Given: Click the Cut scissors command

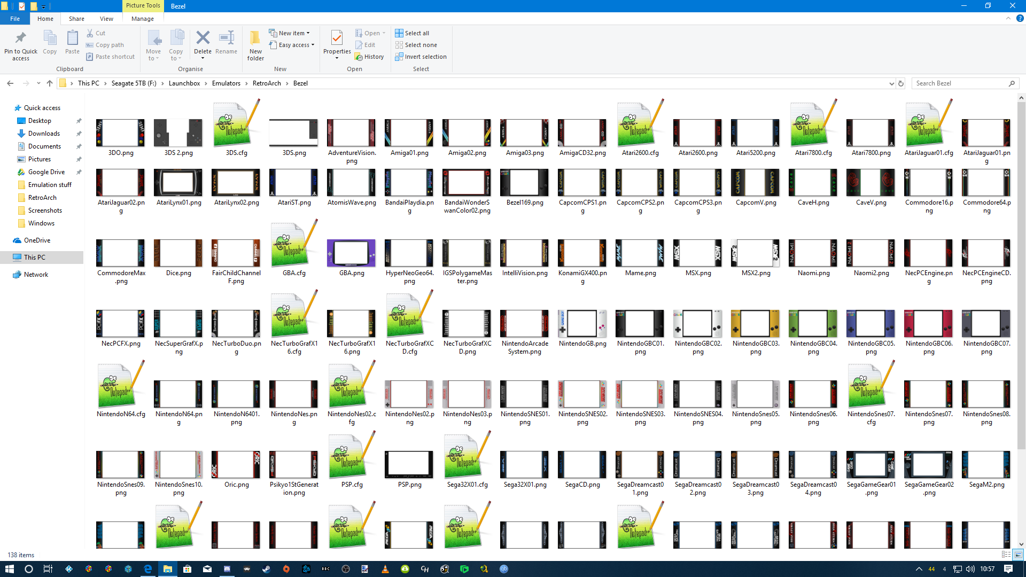Looking at the screenshot, I should pos(96,33).
